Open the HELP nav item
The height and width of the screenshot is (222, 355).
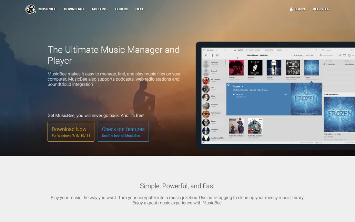[140, 9]
